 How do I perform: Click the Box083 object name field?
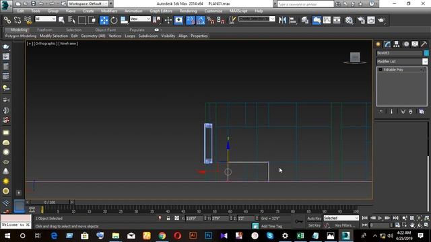399,53
